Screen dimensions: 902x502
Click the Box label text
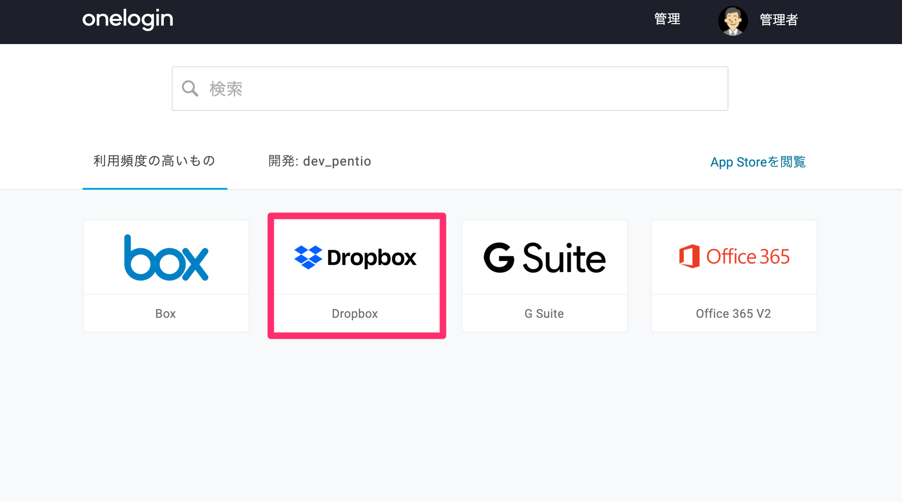pos(166,314)
